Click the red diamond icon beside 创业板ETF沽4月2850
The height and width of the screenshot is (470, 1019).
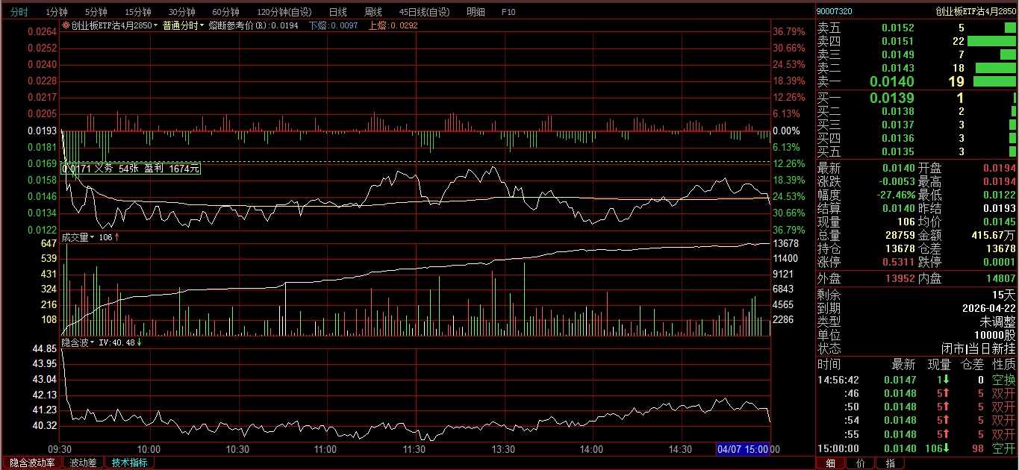tap(66, 25)
